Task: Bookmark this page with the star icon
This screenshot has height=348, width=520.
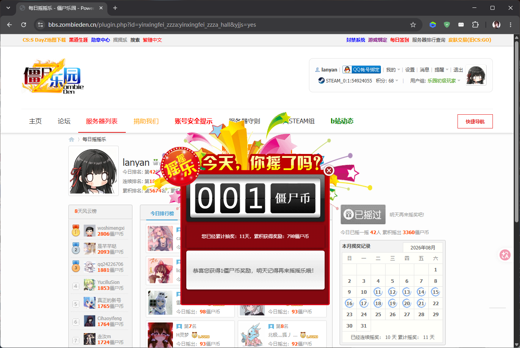Action: click(413, 25)
